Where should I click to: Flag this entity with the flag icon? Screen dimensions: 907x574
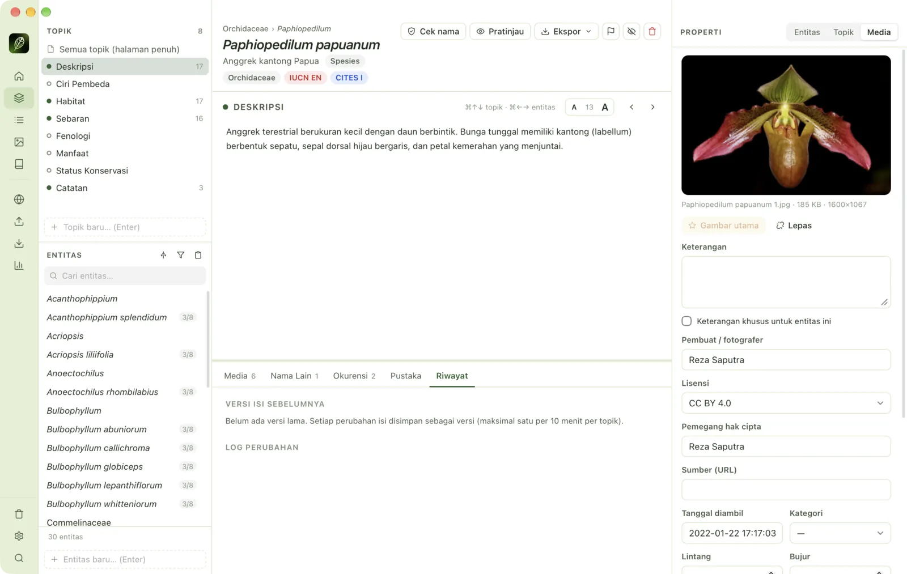tap(611, 31)
